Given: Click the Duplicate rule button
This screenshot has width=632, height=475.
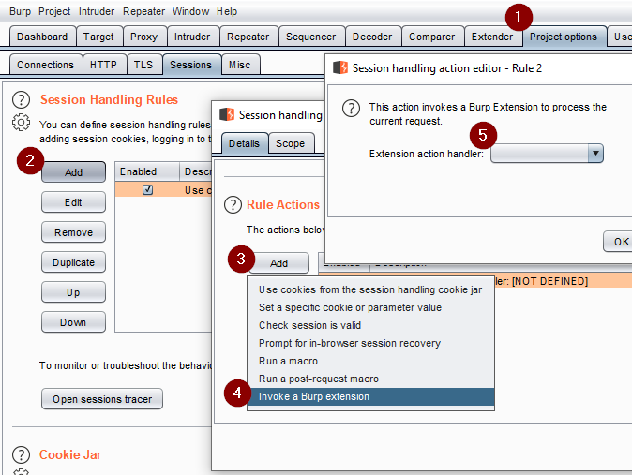Looking at the screenshot, I should pyautogui.click(x=73, y=262).
